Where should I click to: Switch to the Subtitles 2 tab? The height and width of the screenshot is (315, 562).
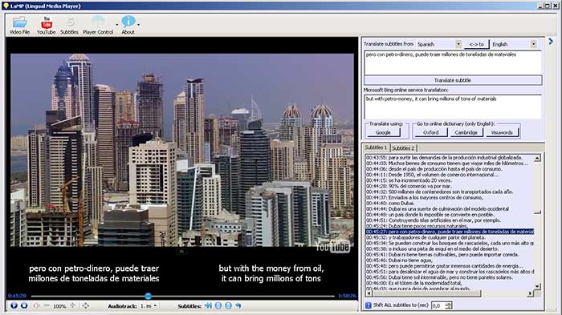[403, 147]
